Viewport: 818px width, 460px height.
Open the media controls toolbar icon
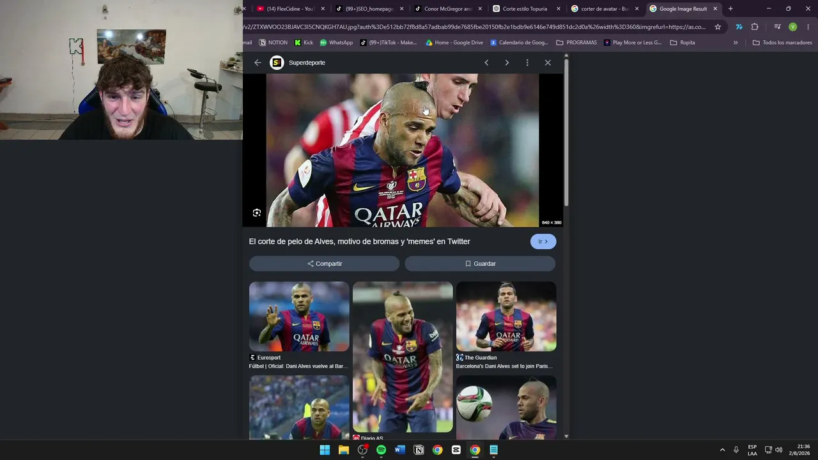[777, 27]
